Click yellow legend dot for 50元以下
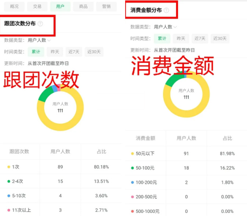The image size is (247, 216). [132, 154]
